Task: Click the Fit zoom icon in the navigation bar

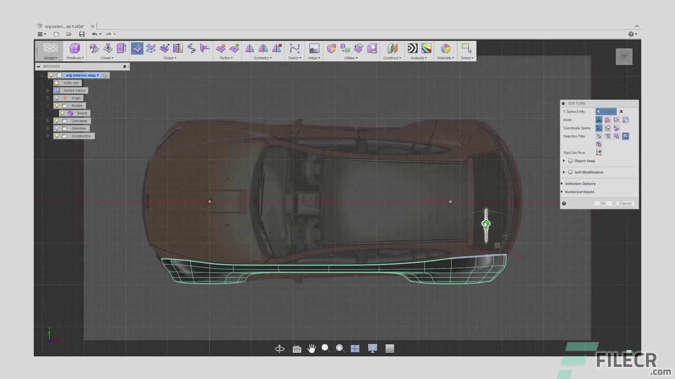Action: (341, 348)
